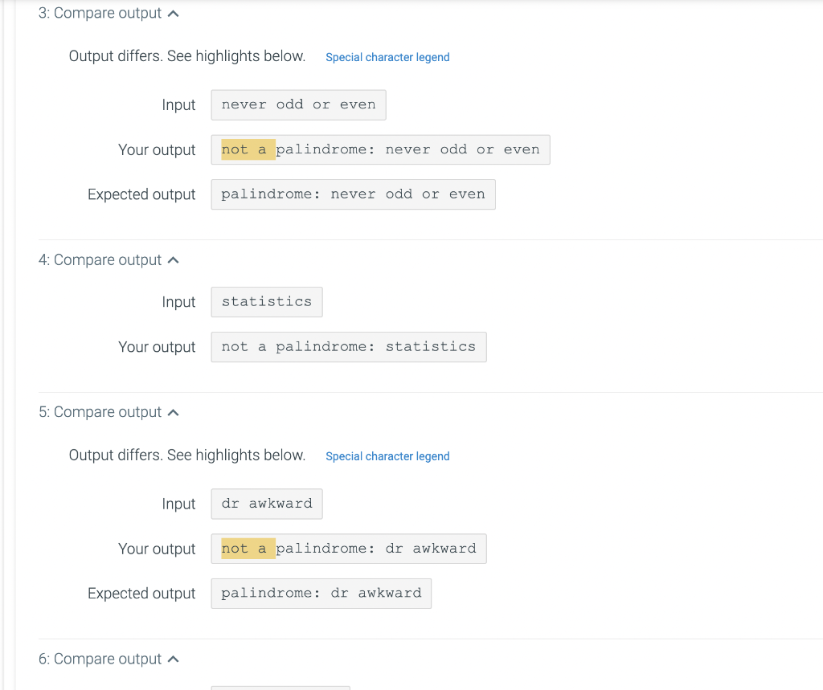Viewport: 823px width, 690px height.
Task: Select the input box showing statistics
Action: pos(266,301)
